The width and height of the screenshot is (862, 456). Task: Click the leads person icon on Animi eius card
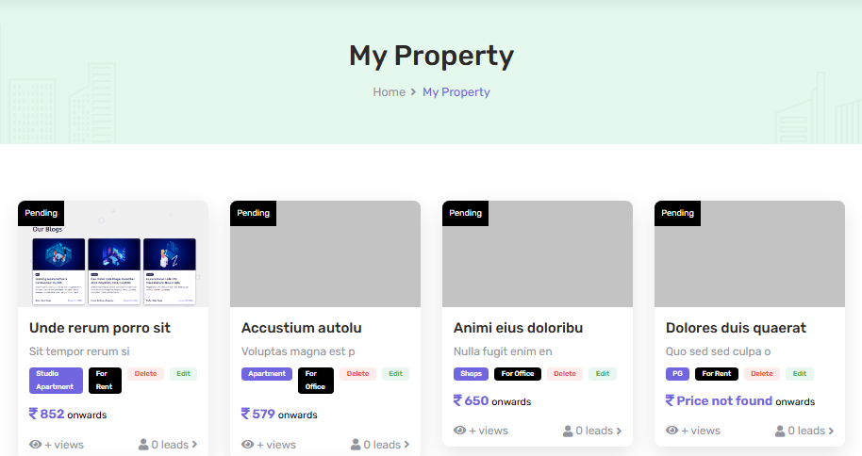point(568,431)
